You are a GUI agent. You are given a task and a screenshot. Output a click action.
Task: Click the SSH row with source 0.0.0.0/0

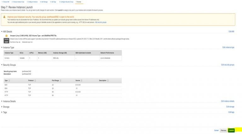click(62, 85)
